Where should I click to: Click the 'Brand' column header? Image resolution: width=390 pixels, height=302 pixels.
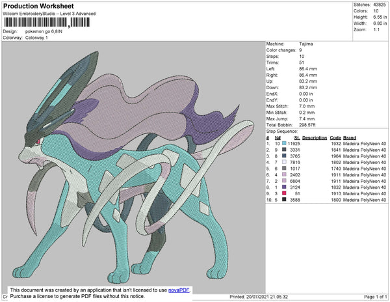coord(350,138)
